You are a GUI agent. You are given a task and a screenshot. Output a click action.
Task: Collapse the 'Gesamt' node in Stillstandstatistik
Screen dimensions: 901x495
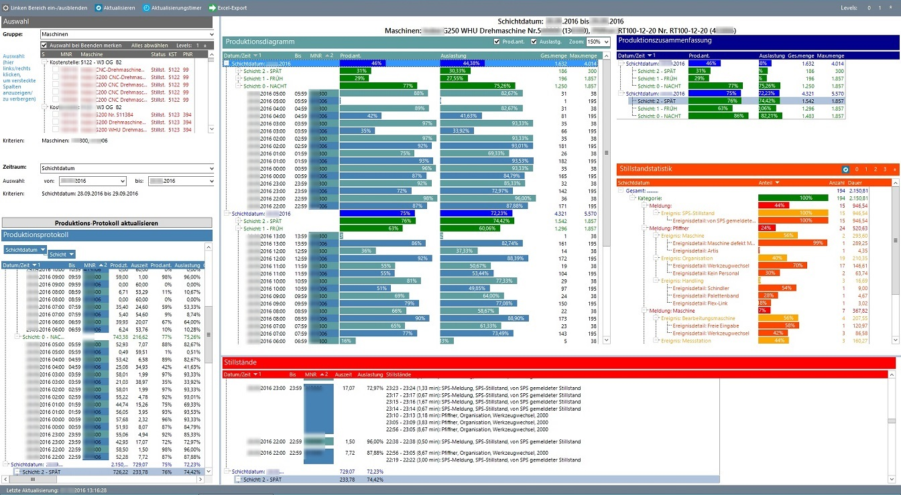(x=620, y=191)
